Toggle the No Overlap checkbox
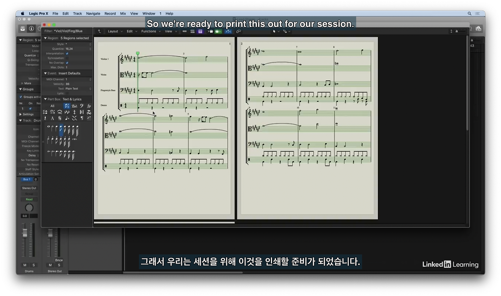The width and height of the screenshot is (501, 296). (x=67, y=63)
